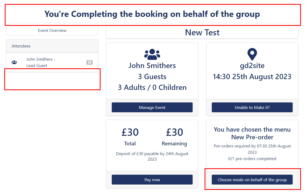This screenshot has width=307, height=192.
Task: Click the 14:30 25th August 2023 date
Action: pyautogui.click(x=252, y=76)
